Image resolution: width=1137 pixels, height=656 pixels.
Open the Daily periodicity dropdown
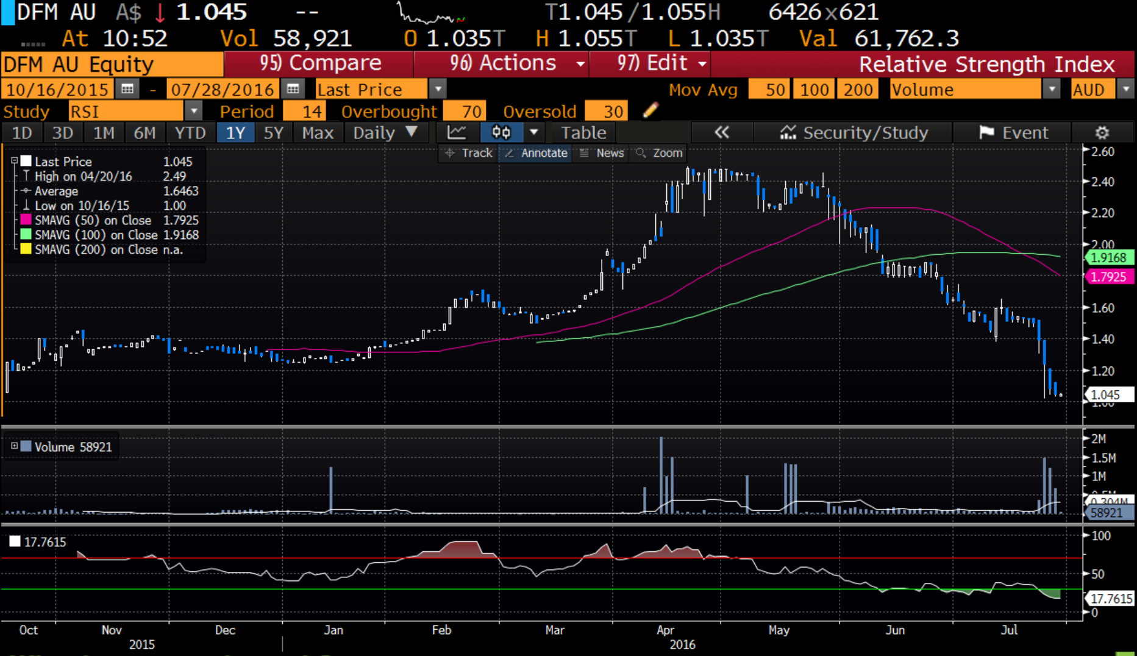[385, 132]
